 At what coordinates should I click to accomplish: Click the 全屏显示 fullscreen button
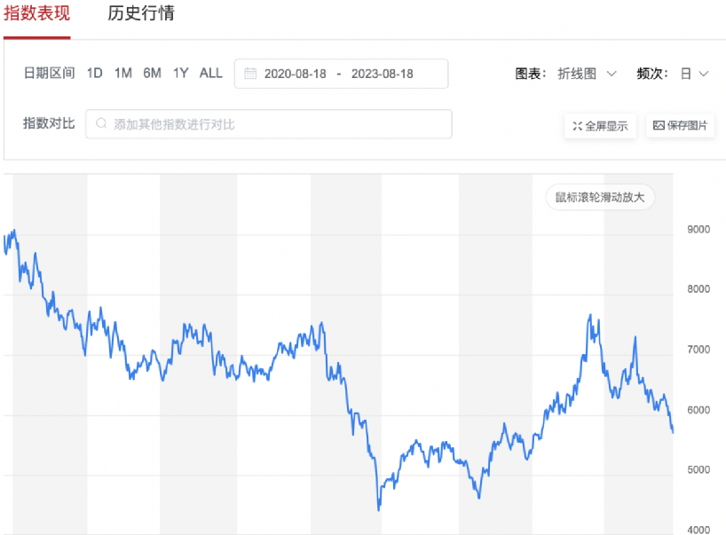pyautogui.click(x=600, y=125)
